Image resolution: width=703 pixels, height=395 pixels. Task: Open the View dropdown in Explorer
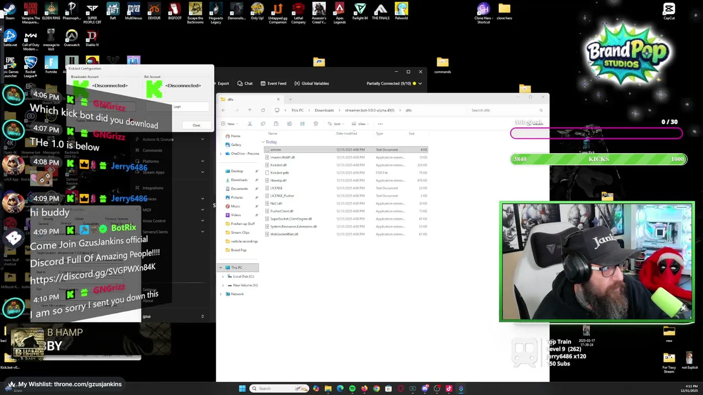click(x=361, y=124)
